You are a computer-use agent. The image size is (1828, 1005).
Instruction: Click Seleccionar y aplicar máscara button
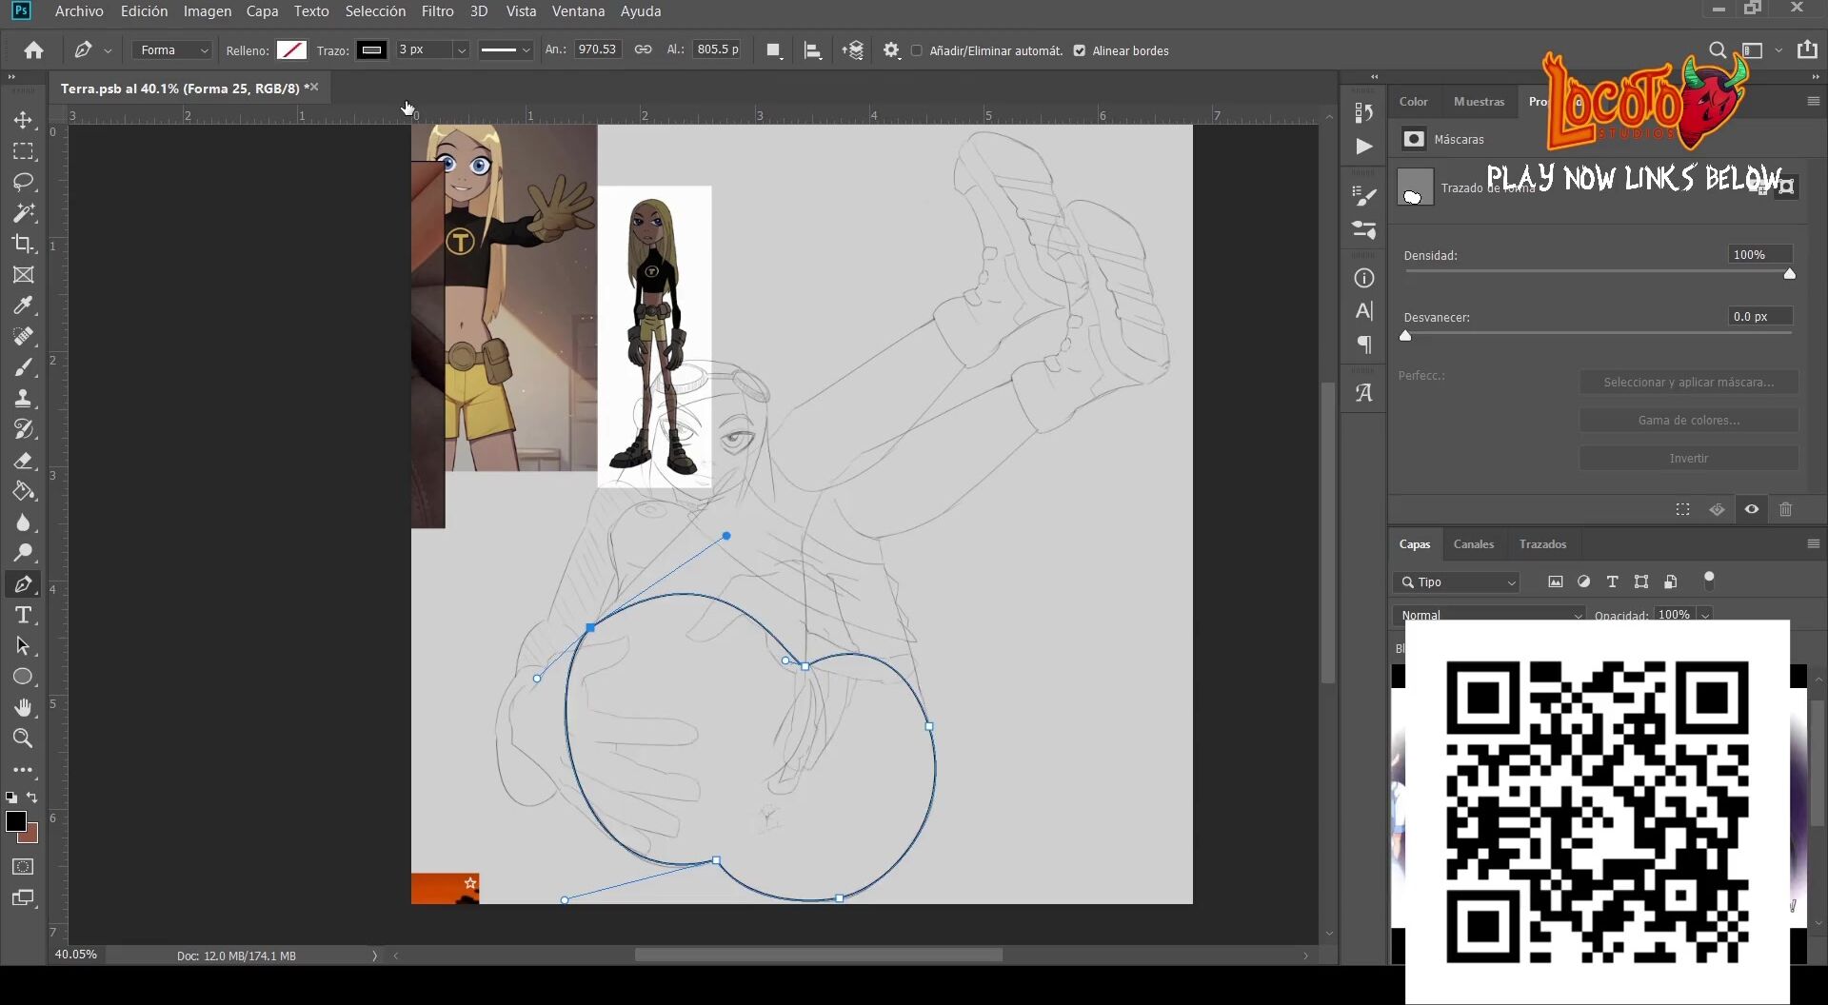[x=1688, y=382]
